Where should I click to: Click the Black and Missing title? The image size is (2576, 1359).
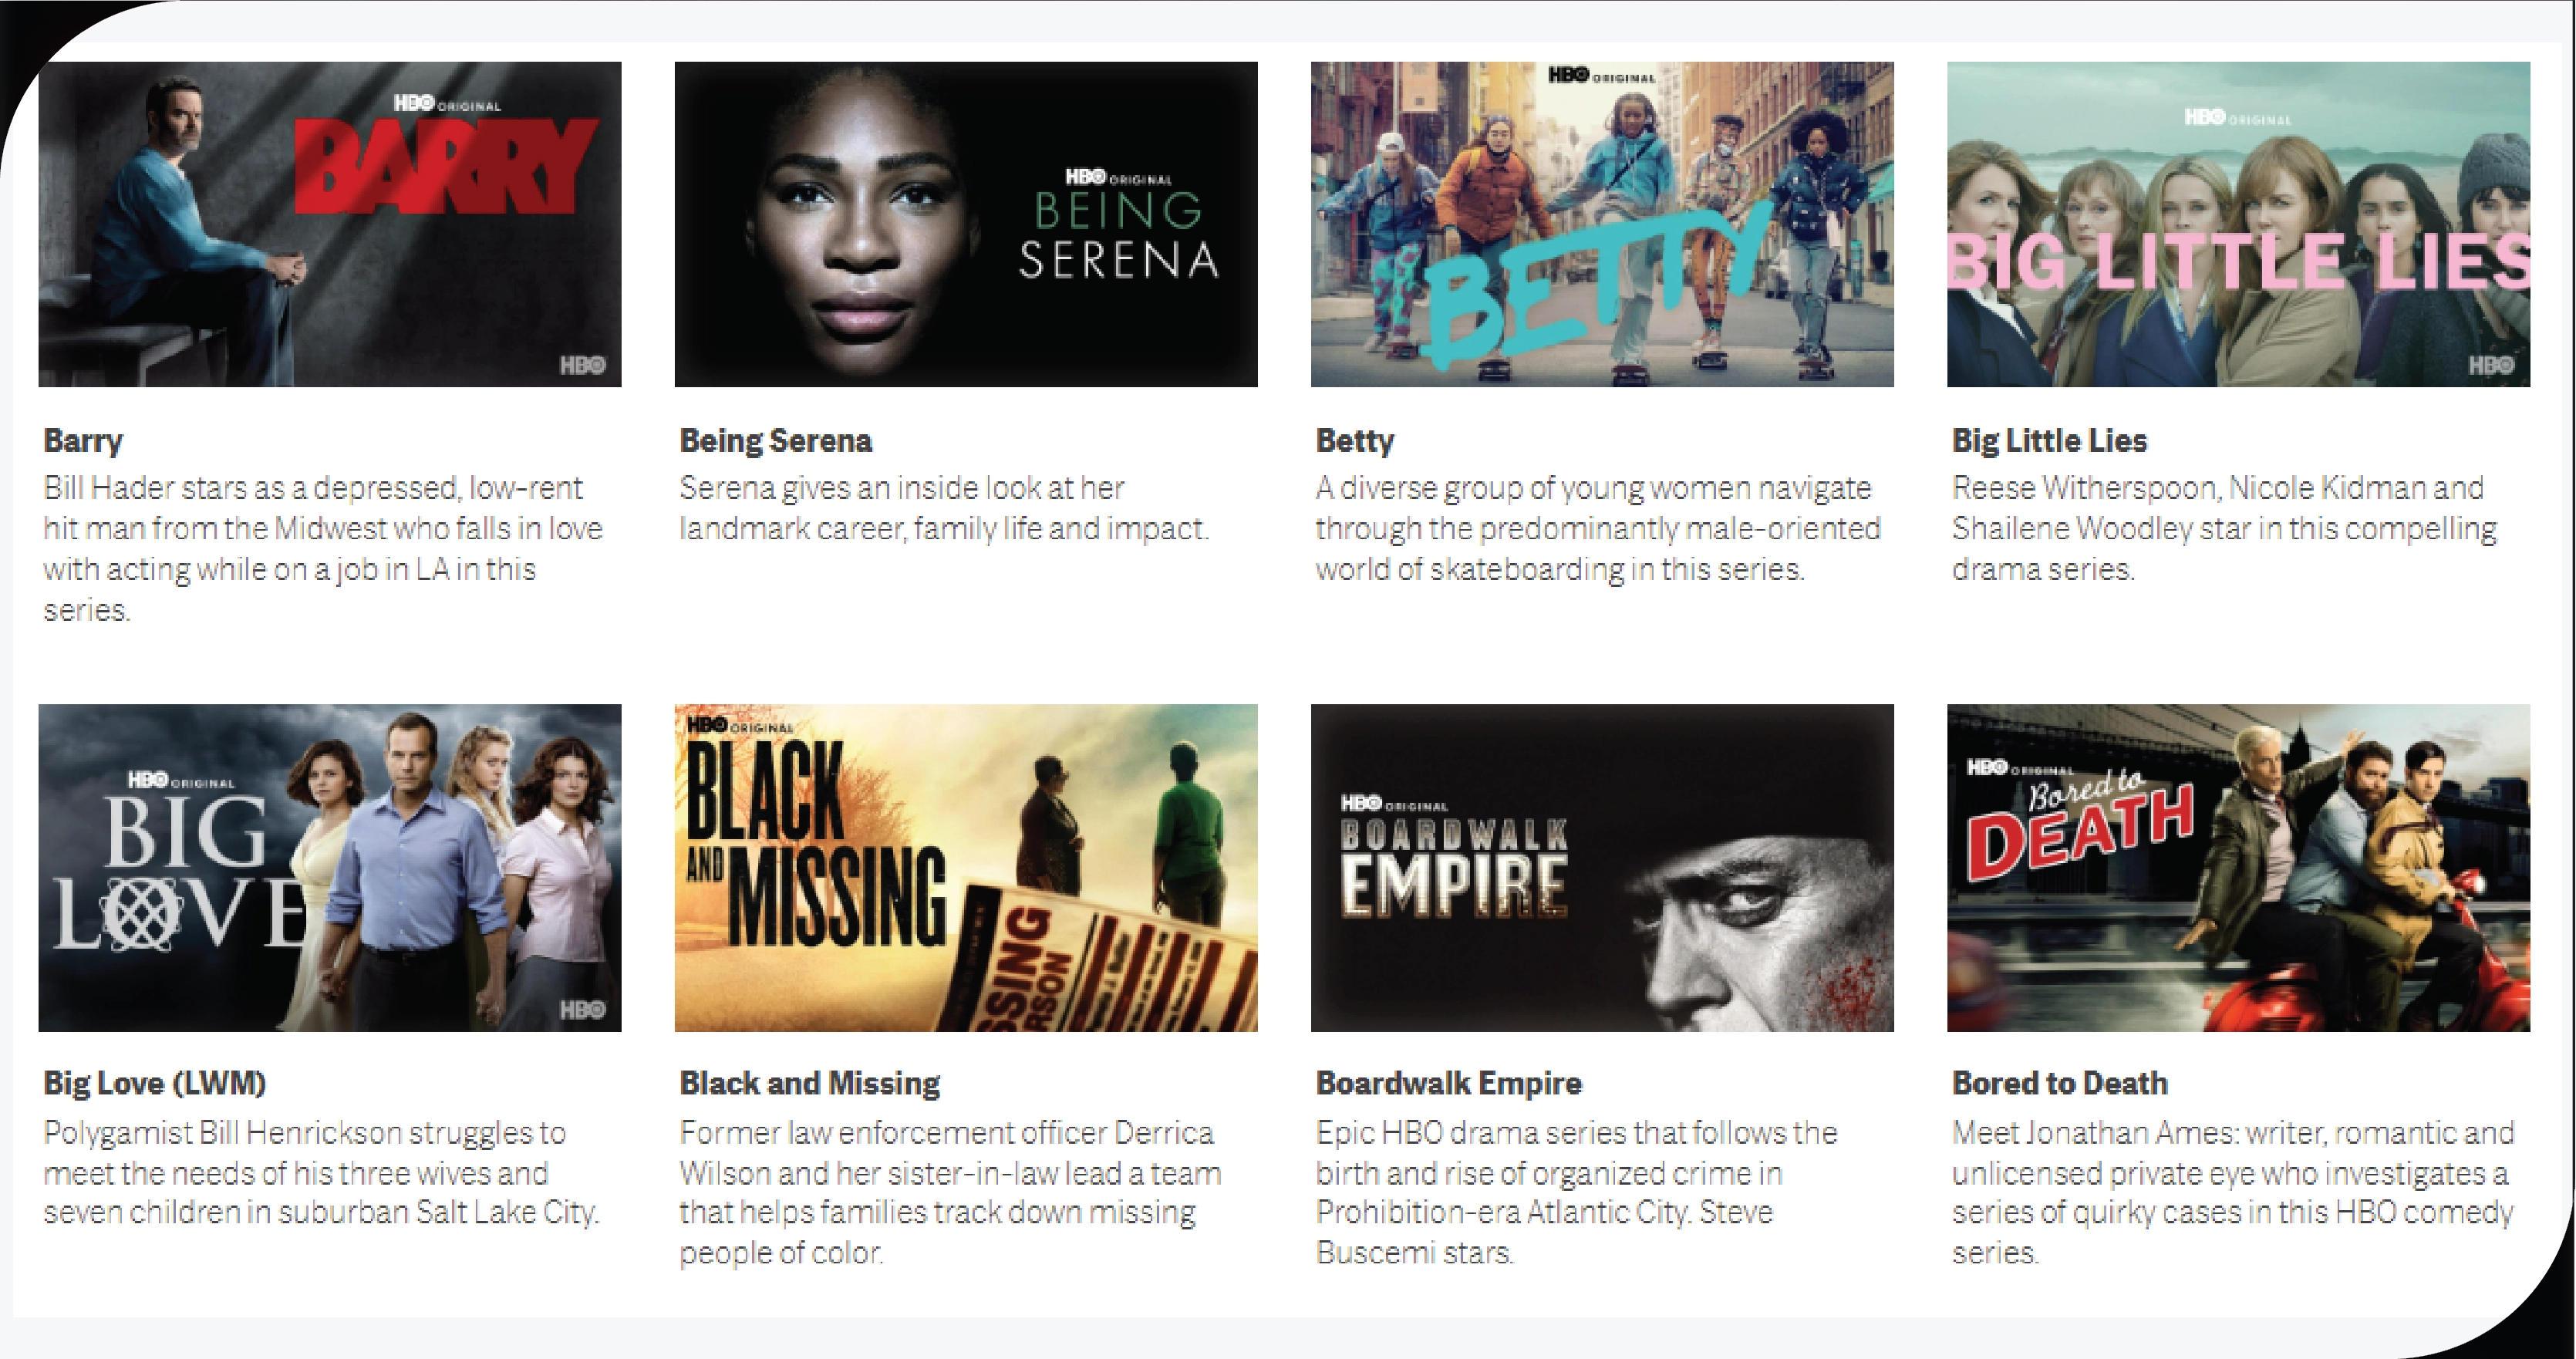(810, 1083)
